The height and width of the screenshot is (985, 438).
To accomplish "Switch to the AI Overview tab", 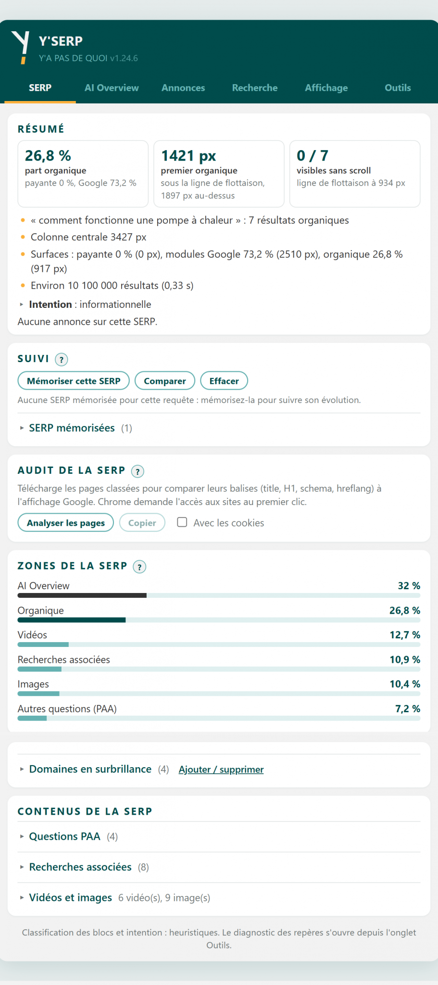I will pos(112,88).
